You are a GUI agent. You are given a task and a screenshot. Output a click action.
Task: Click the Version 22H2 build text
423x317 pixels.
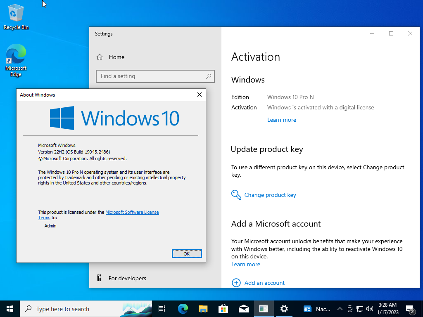(74, 152)
